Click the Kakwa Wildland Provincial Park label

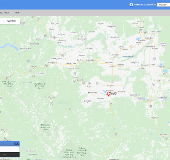82,152
